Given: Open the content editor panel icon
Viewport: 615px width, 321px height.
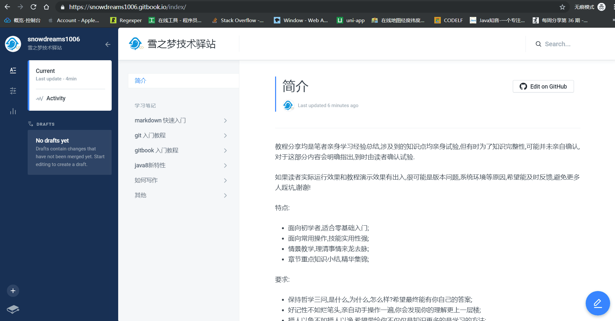Looking at the screenshot, I should pyautogui.click(x=13, y=70).
